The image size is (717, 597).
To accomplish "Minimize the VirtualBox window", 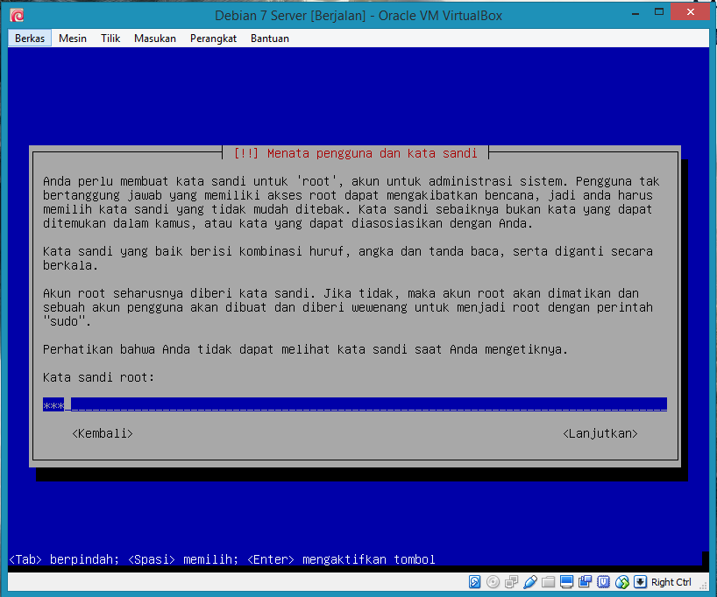I will [635, 13].
